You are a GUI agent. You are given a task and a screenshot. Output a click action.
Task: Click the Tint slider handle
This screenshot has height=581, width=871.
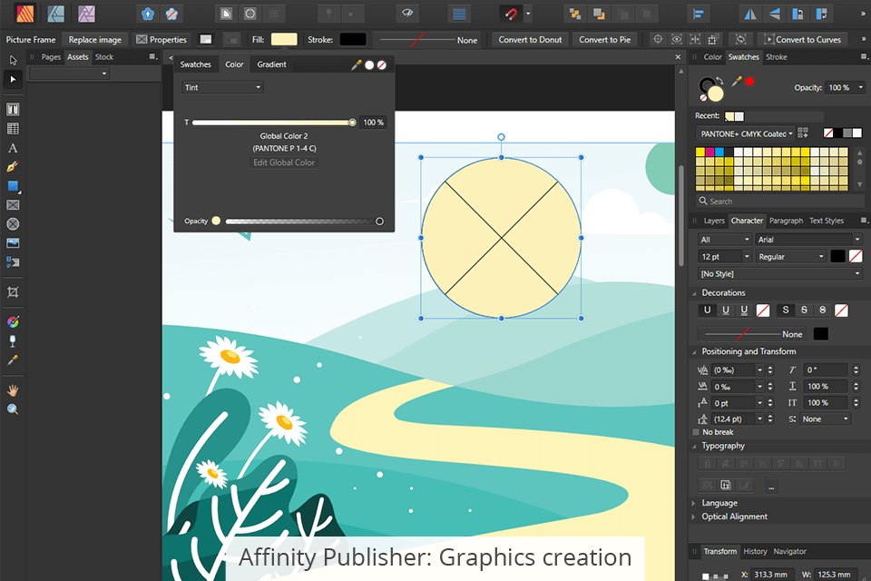pos(352,123)
